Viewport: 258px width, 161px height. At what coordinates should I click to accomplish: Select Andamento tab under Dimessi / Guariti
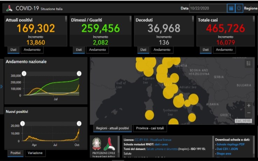[97, 50]
